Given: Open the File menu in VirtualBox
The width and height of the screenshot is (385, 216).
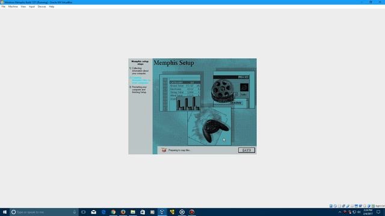Looking at the screenshot, I should pyautogui.click(x=3, y=7).
